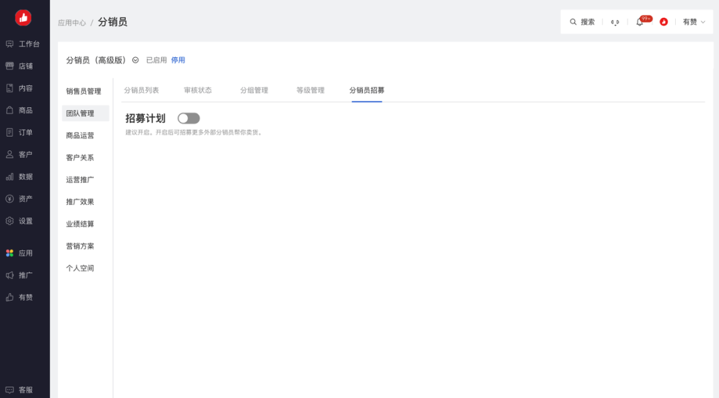The height and width of the screenshot is (398, 719).
Task: Check statistics via the 数据 icon
Action: pyautogui.click(x=25, y=176)
